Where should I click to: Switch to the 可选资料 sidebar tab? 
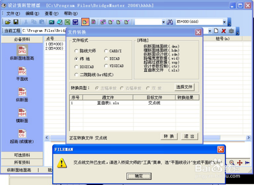[22, 155]
